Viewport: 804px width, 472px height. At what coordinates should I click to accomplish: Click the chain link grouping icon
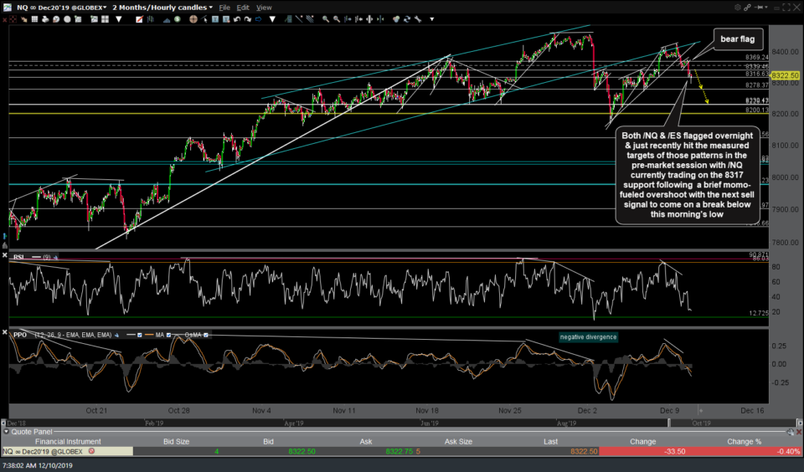tap(748, 8)
